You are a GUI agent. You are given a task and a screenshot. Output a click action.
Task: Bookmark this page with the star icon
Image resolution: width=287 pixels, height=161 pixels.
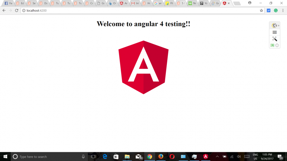point(261,11)
